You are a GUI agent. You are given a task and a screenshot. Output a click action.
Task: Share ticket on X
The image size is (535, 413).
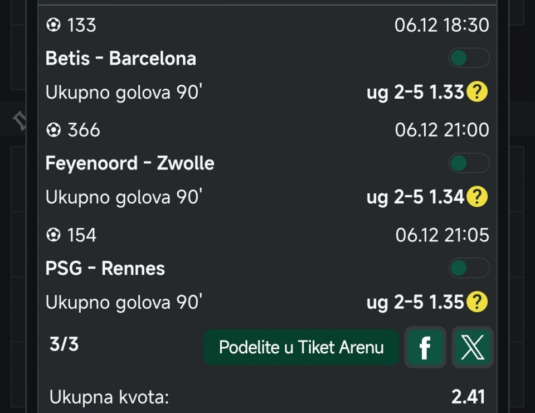(473, 347)
